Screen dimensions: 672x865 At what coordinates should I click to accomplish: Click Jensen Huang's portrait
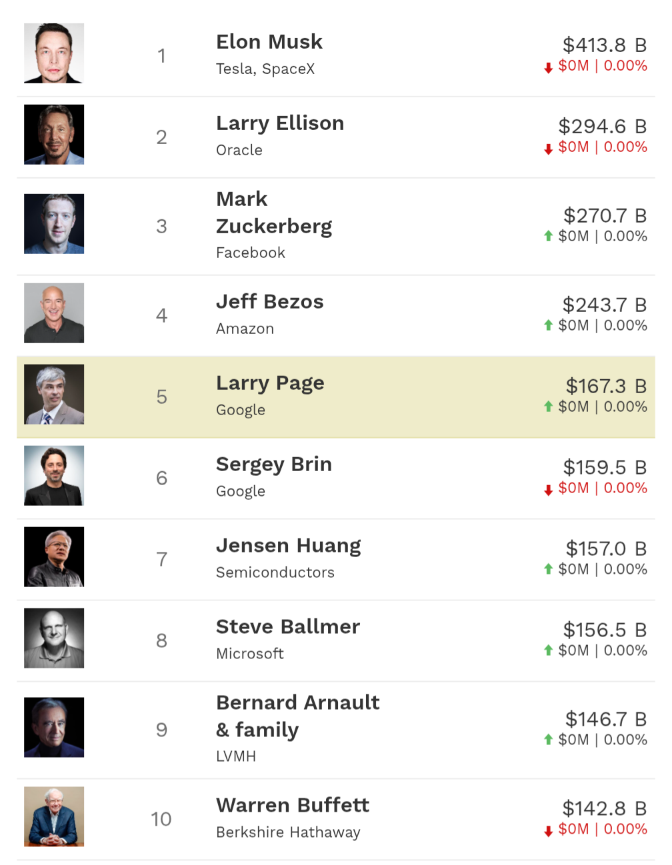point(54,557)
